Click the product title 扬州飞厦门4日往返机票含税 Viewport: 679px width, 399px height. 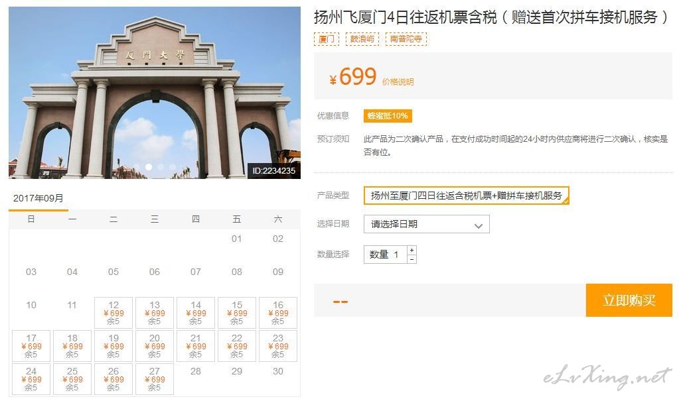click(x=491, y=17)
